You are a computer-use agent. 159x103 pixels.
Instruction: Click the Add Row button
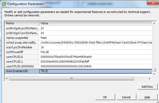(x=148, y=87)
